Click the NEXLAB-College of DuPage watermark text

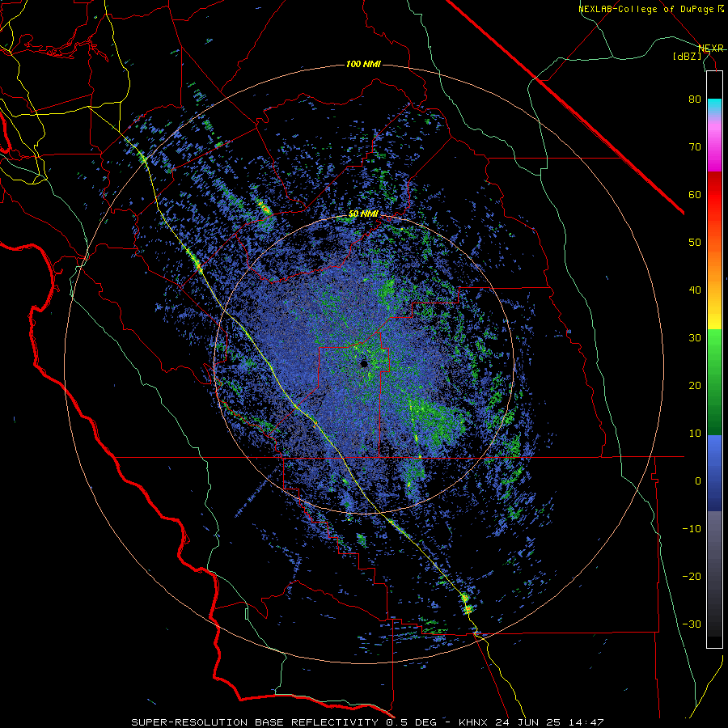click(652, 9)
